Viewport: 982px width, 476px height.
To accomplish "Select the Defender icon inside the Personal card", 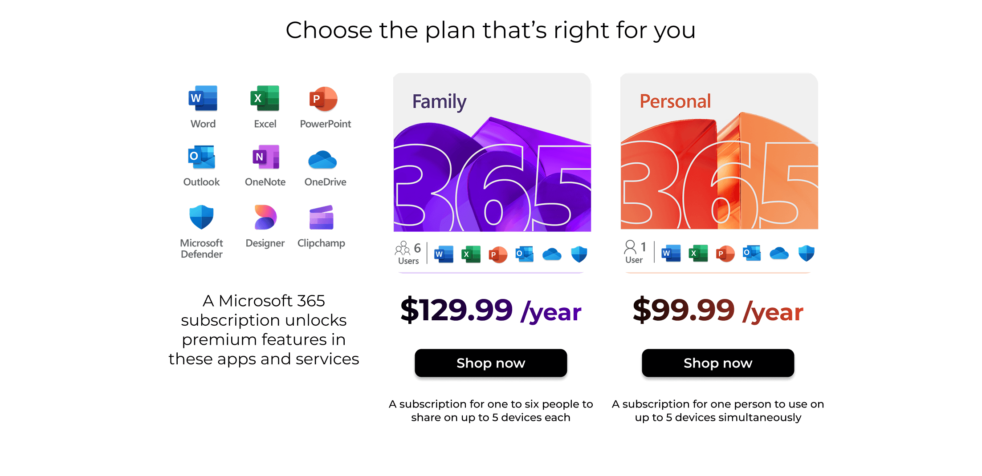I will click(807, 253).
